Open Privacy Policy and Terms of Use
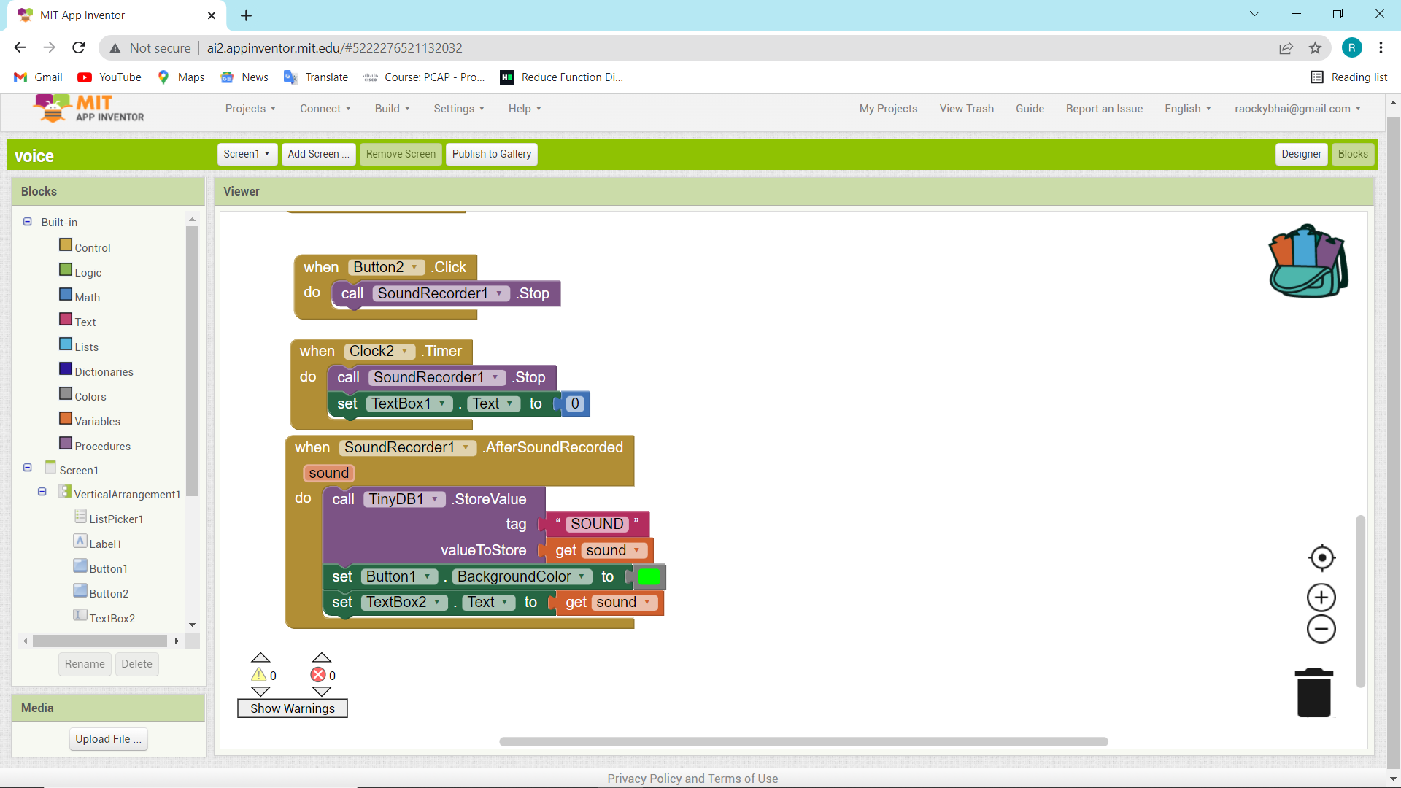Screen dimensions: 1401x788 click(x=692, y=779)
